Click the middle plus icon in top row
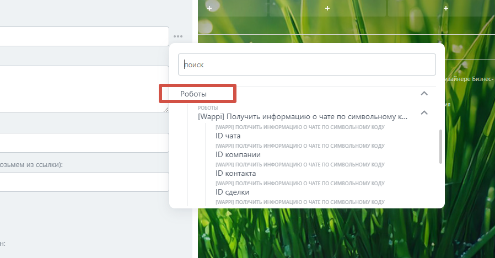The width and height of the screenshot is (495, 258). [x=327, y=8]
